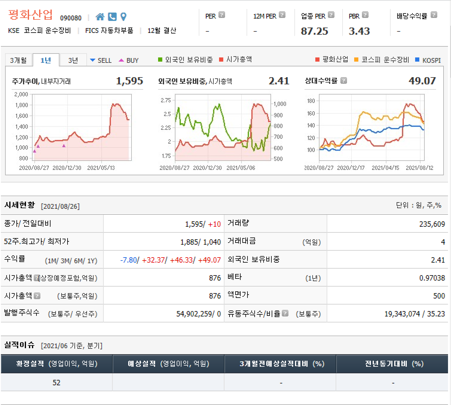Screen dimensions: 451x405
Task: Select the 1년 chart tab
Action: click(x=46, y=60)
